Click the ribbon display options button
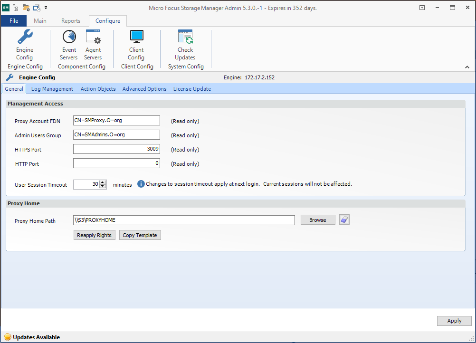 (x=422, y=8)
